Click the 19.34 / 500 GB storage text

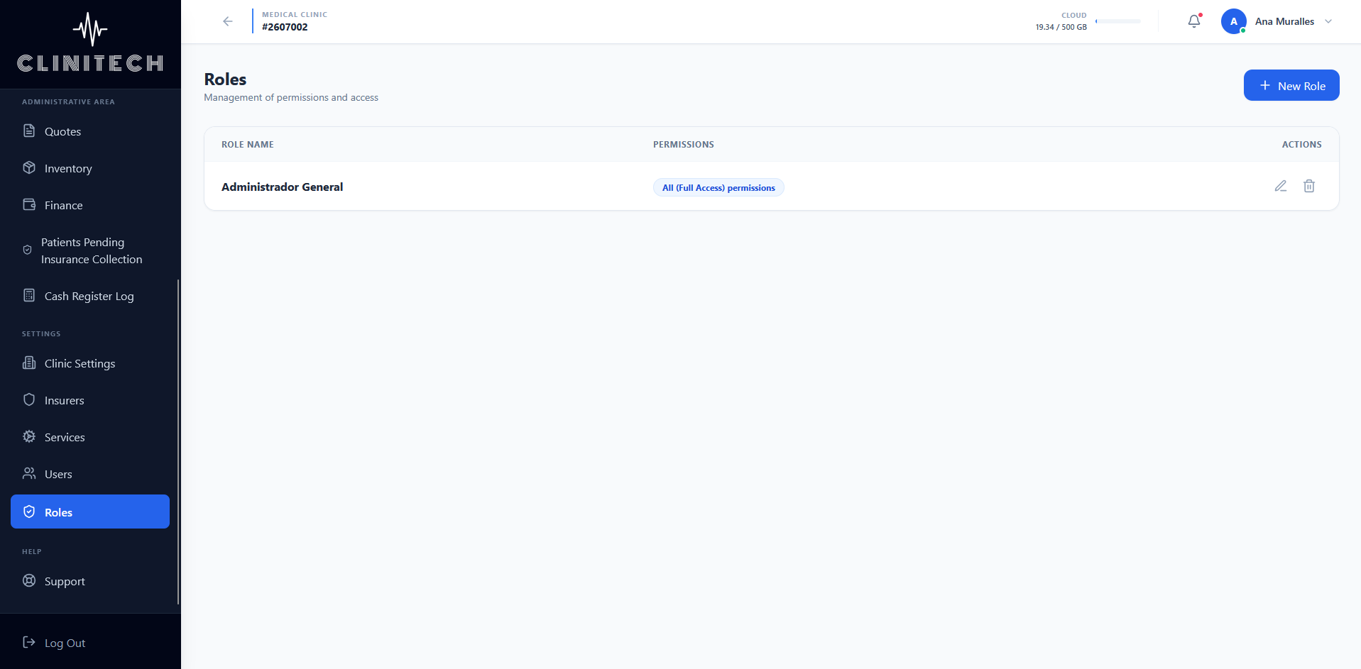[1061, 27]
